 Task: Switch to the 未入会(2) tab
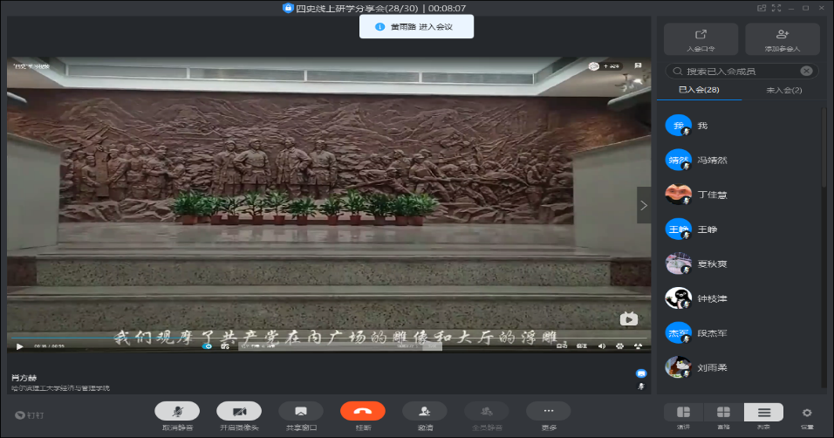[x=783, y=90]
